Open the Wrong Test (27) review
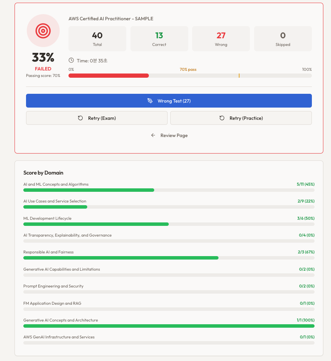The height and width of the screenshot is (361, 331). click(169, 101)
